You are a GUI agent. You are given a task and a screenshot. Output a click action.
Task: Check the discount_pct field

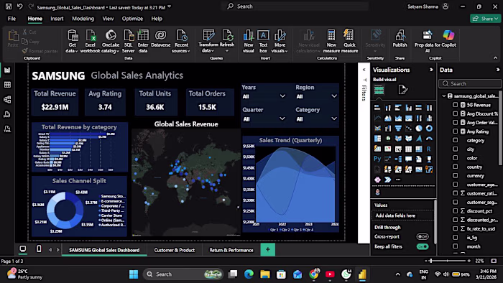coord(455,210)
